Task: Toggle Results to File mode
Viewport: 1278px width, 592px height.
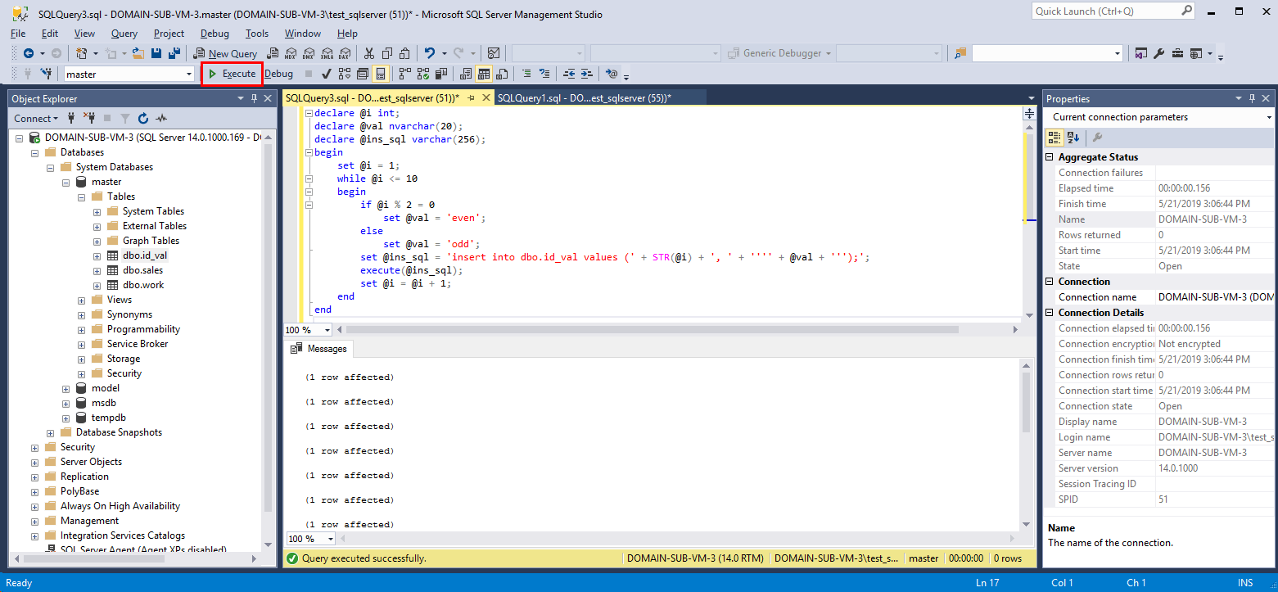Action: tap(503, 74)
